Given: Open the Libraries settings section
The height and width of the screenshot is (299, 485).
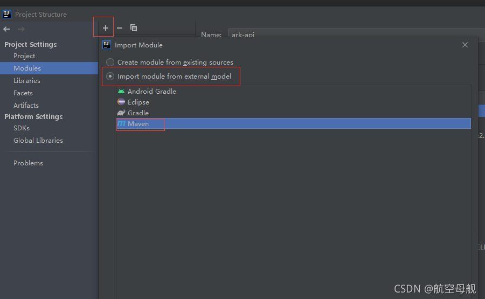Looking at the screenshot, I should click(27, 80).
